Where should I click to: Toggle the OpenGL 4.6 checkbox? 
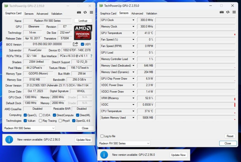click(x=74, y=121)
